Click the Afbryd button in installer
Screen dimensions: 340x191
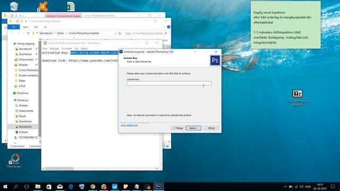coord(211,128)
